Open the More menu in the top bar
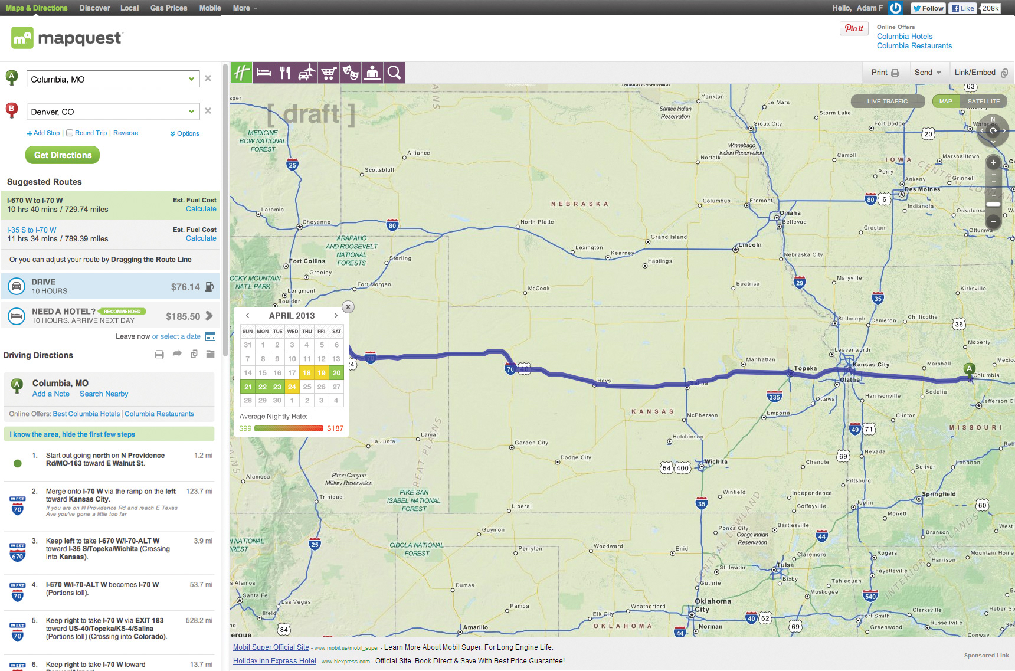The width and height of the screenshot is (1015, 671). (245, 8)
